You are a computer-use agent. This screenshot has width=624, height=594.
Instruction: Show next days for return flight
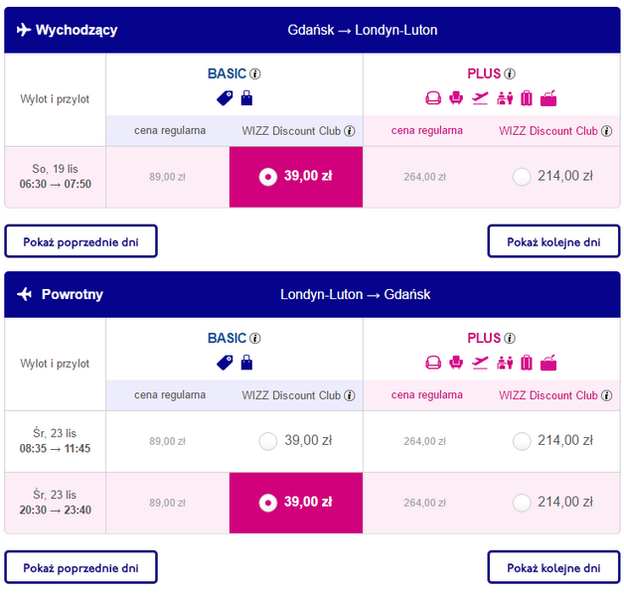[x=553, y=567]
